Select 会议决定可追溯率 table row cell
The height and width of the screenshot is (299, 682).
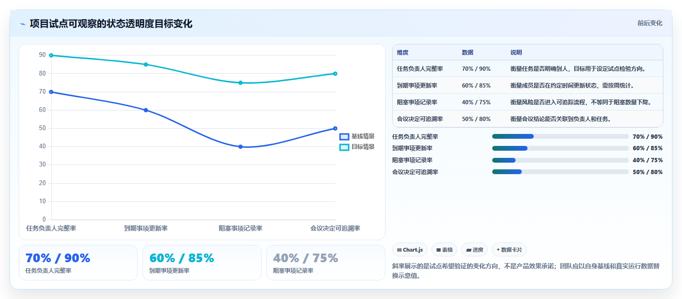[420, 119]
